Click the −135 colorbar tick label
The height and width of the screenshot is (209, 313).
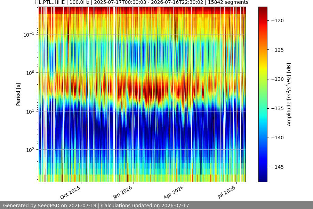[278, 108]
